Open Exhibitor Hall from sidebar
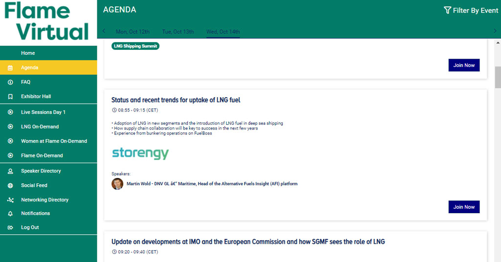The image size is (501, 262). (x=48, y=96)
